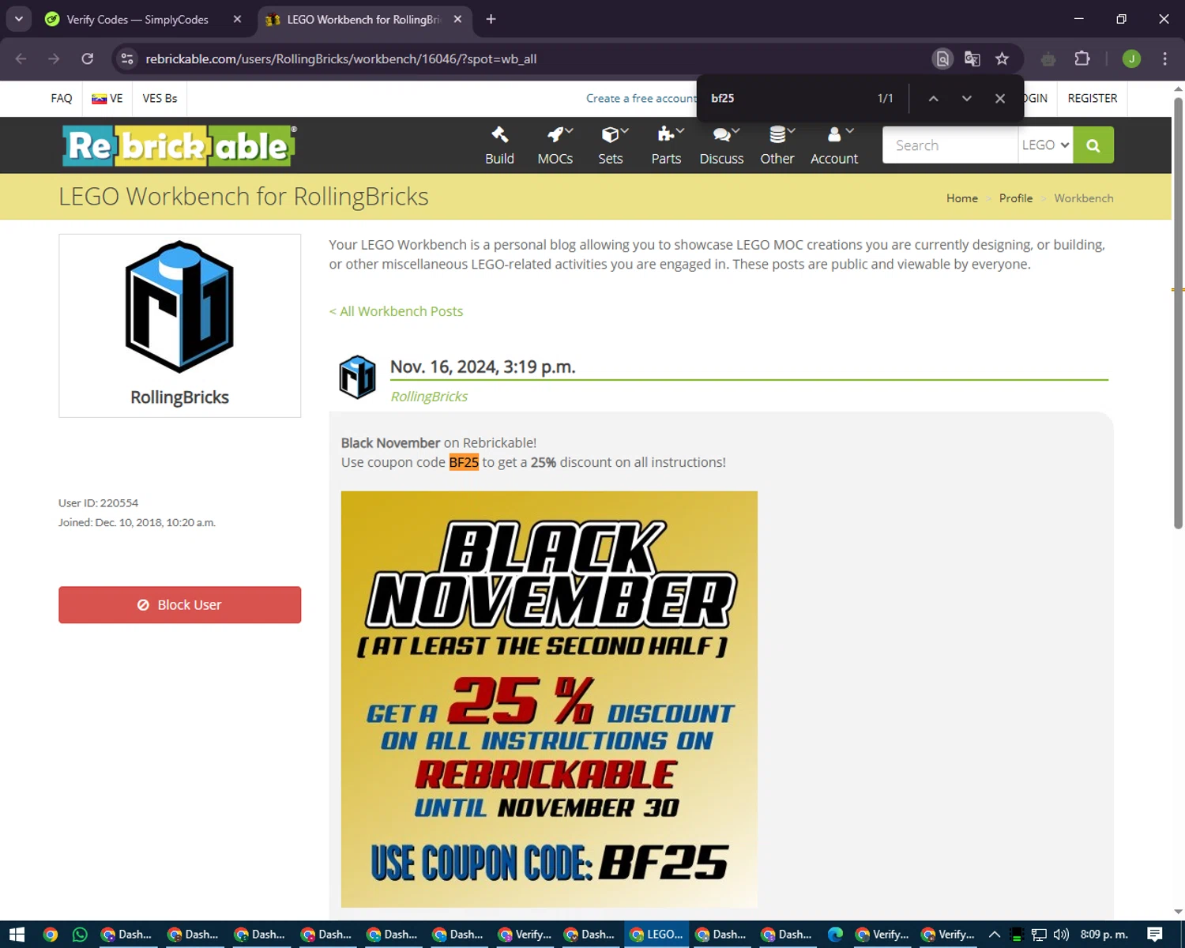Close the LEGO Workbench tab
The width and height of the screenshot is (1185, 948).
point(457,19)
